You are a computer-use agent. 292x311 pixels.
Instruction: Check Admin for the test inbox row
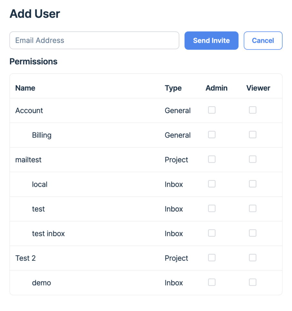point(212,233)
